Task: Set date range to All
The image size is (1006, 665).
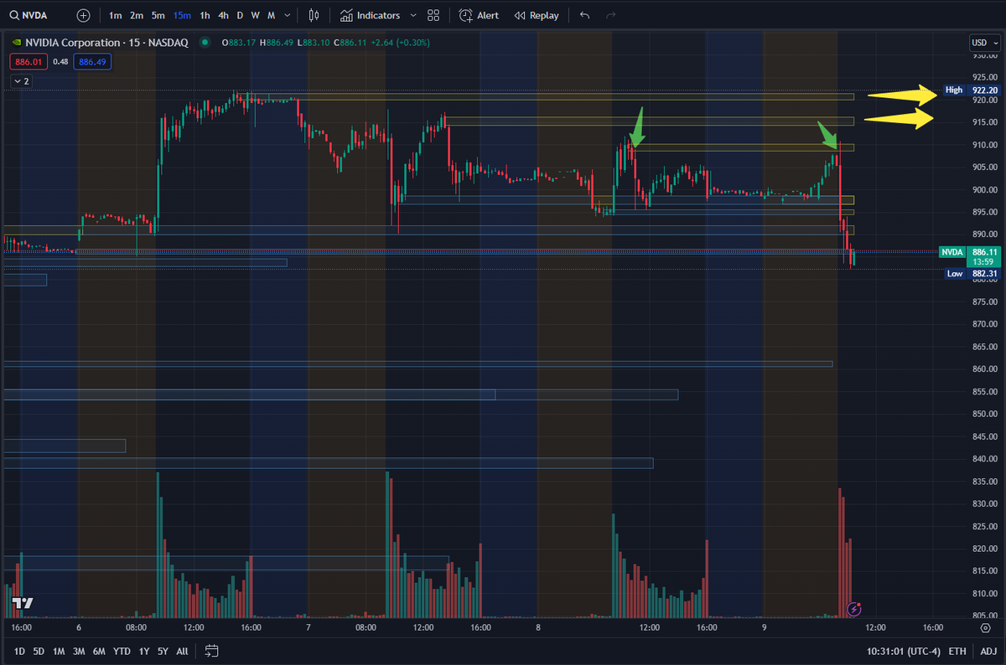Action: point(182,651)
